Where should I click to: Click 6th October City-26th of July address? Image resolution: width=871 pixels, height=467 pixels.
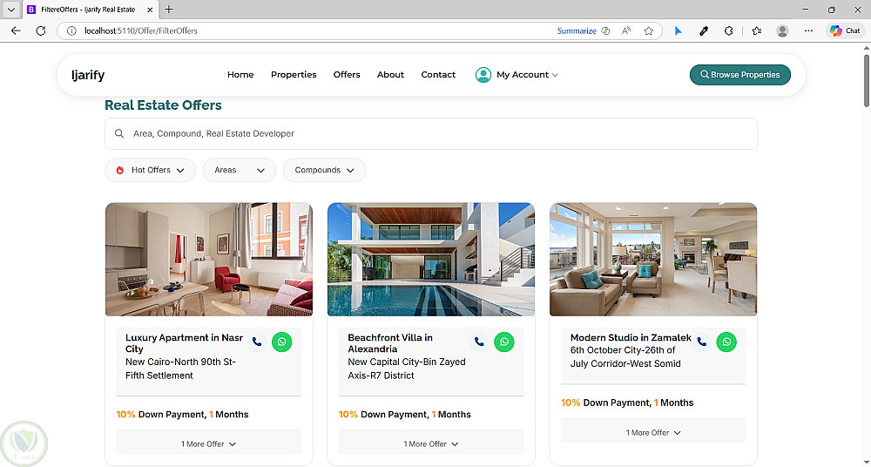tap(625, 357)
